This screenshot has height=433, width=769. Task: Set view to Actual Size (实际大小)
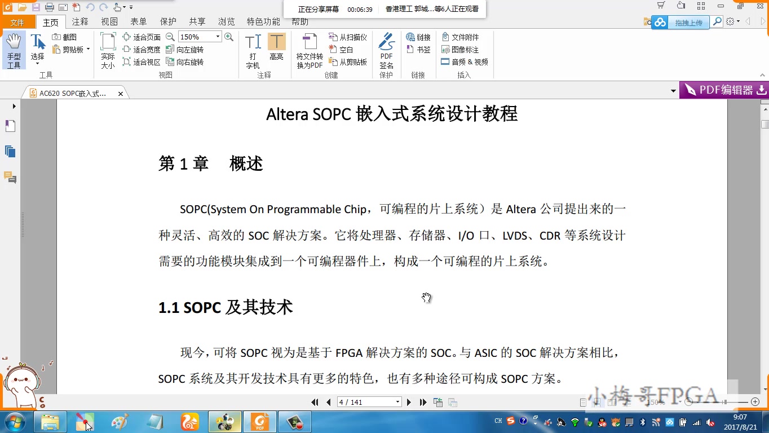[108, 51]
